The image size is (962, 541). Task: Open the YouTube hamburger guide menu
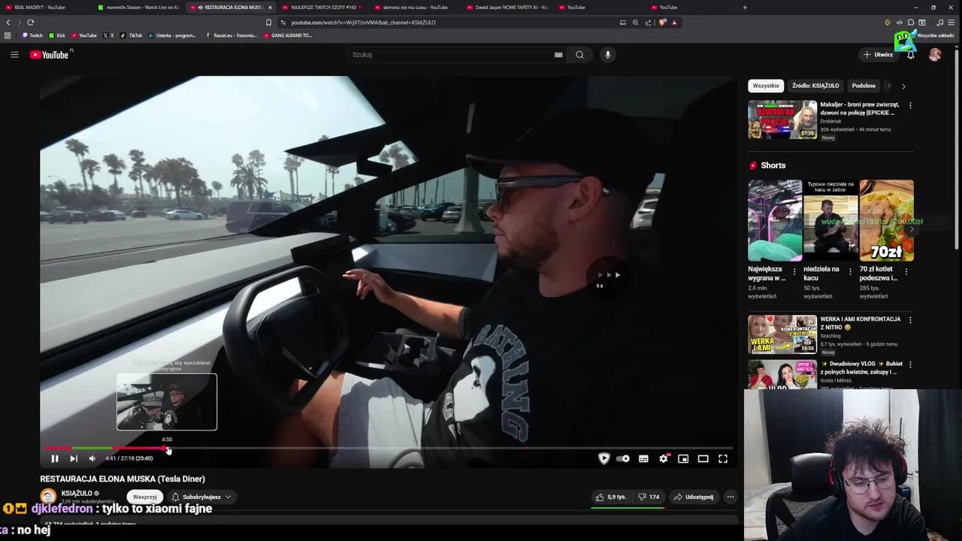14,54
